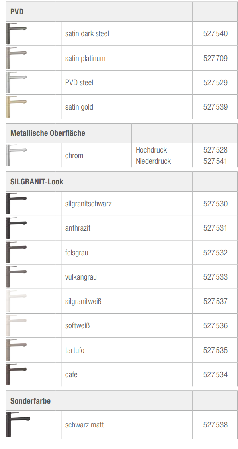Select the vulkangrau color label
This screenshot has width=238, height=449.
81,277
